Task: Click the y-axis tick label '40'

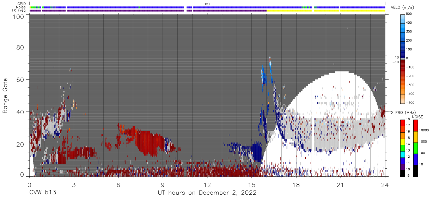Action: [21, 112]
